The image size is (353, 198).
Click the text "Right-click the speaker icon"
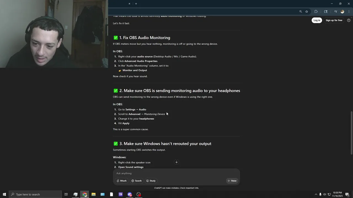134,163
